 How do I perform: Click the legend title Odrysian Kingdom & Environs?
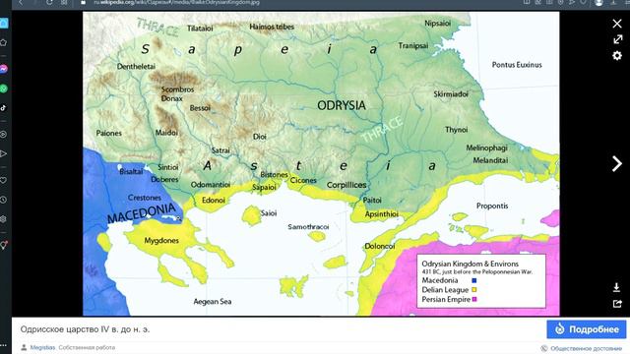click(x=471, y=264)
